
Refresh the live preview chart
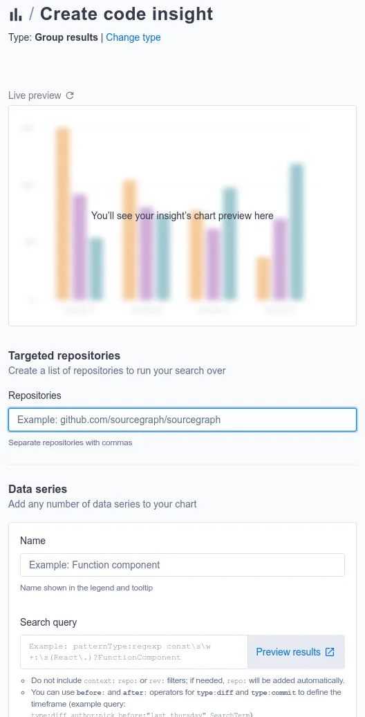[x=70, y=95]
